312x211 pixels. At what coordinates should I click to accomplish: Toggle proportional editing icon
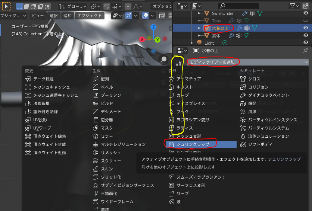pos(128,6)
